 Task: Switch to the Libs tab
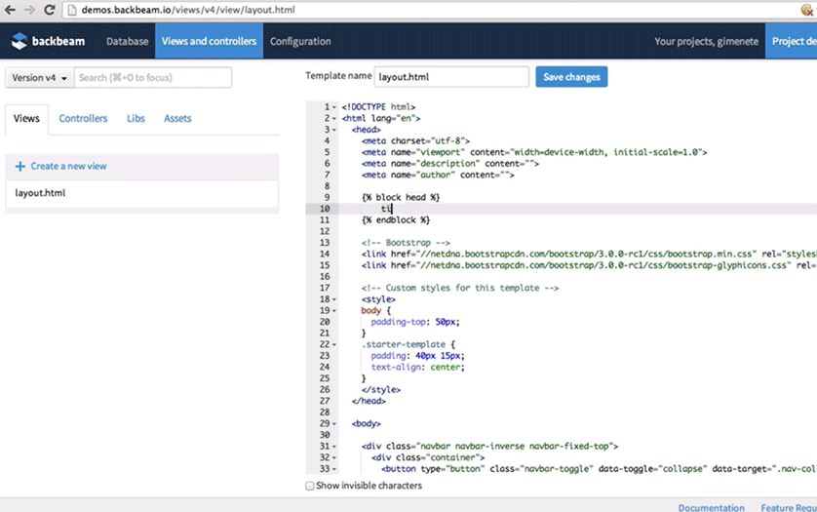(136, 119)
